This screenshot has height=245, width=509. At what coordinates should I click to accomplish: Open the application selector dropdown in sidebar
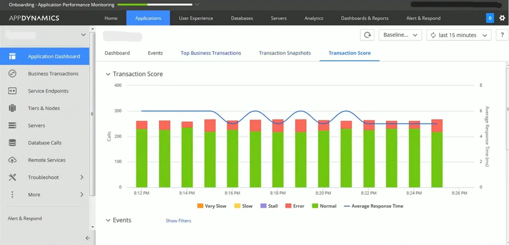[83, 35]
